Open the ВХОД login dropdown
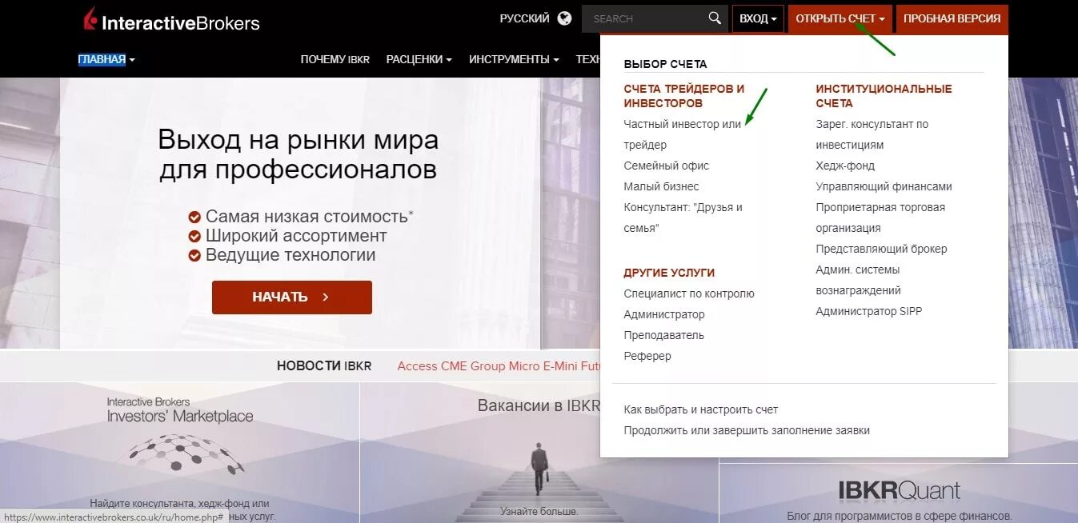1078x523 pixels. tap(758, 18)
